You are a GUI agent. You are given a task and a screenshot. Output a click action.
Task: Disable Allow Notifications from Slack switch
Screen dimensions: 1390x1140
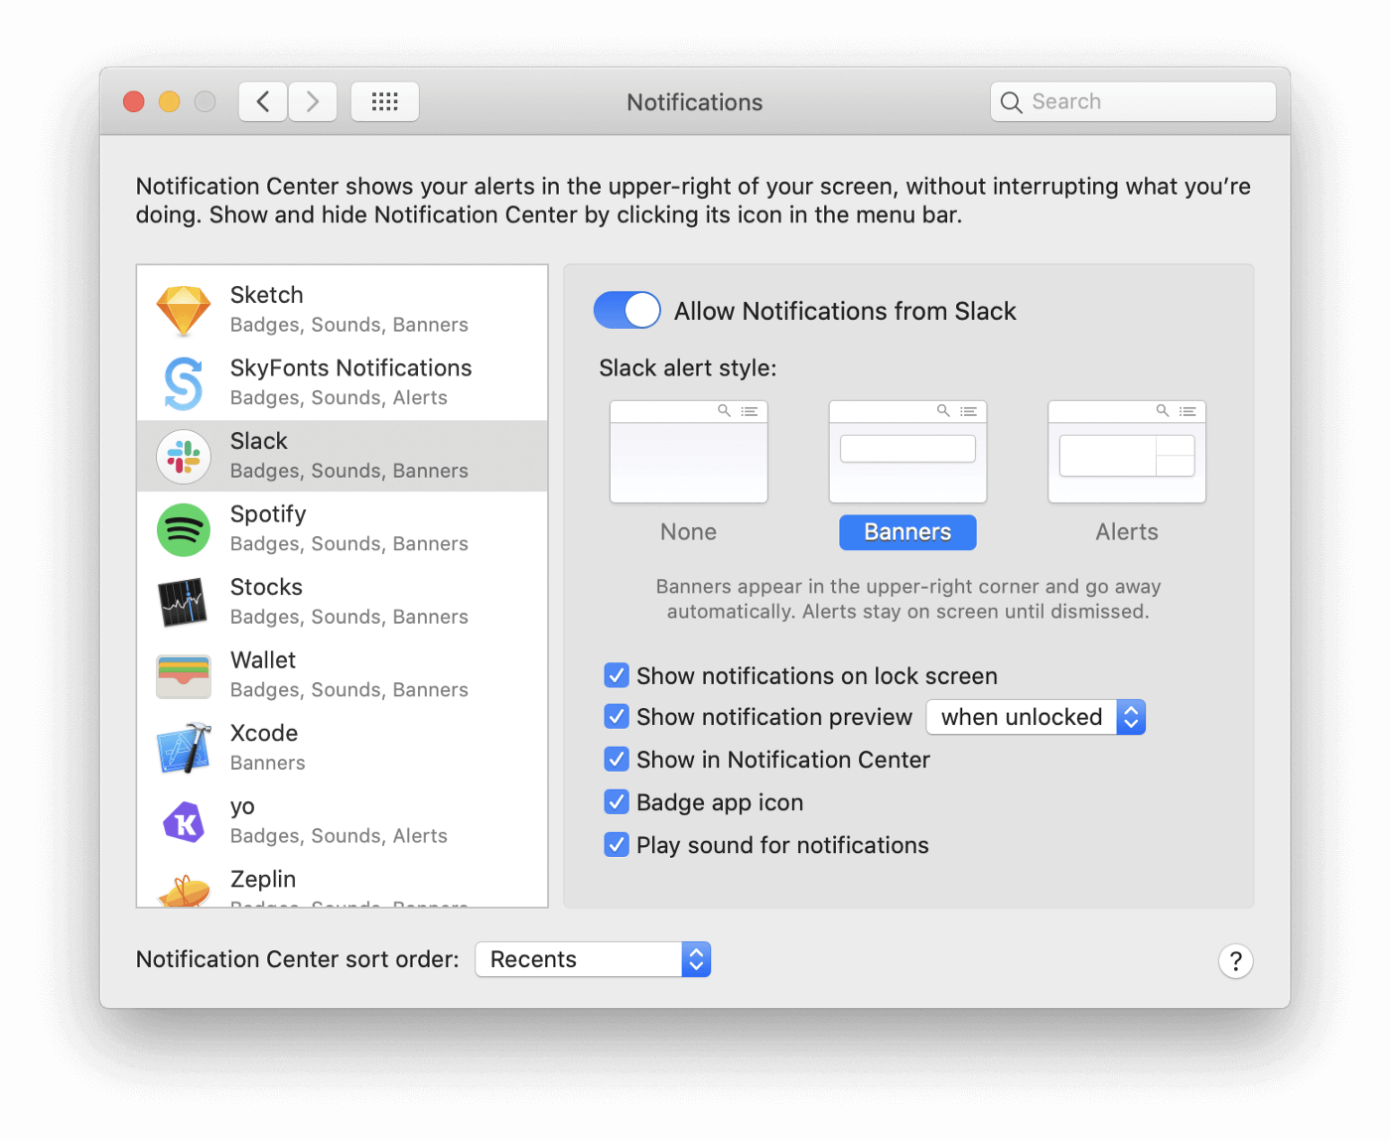[x=626, y=310]
